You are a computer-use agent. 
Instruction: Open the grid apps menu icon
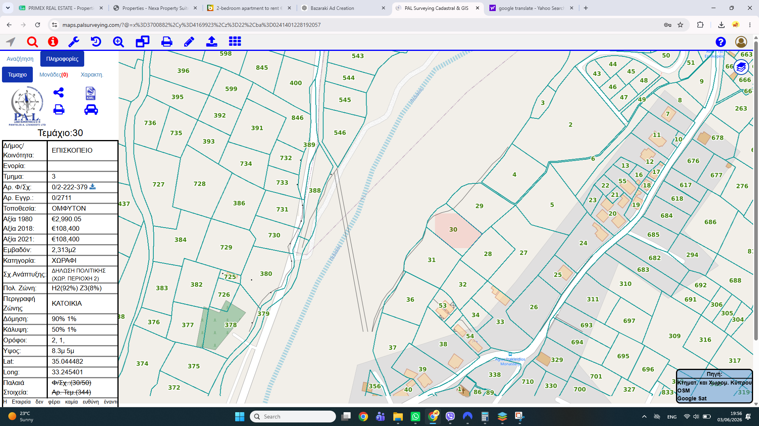[x=235, y=41]
